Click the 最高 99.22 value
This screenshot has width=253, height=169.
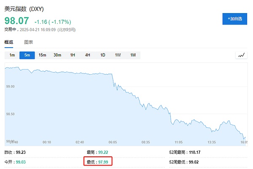click(x=103, y=152)
